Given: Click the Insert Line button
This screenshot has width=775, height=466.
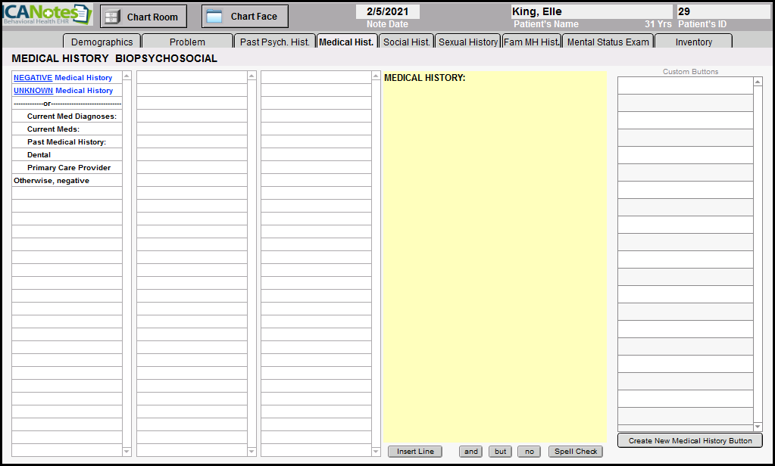Looking at the screenshot, I should [415, 452].
